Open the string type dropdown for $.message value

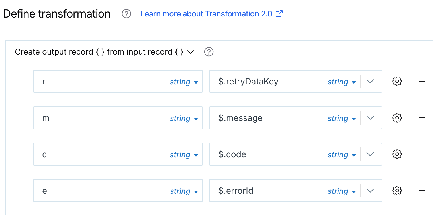(342, 118)
